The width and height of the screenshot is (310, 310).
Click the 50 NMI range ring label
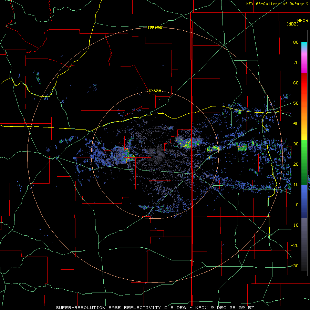pyautogui.click(x=155, y=91)
